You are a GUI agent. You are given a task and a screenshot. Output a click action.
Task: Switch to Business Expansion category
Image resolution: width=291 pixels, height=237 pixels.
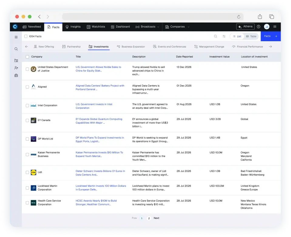[131, 47]
